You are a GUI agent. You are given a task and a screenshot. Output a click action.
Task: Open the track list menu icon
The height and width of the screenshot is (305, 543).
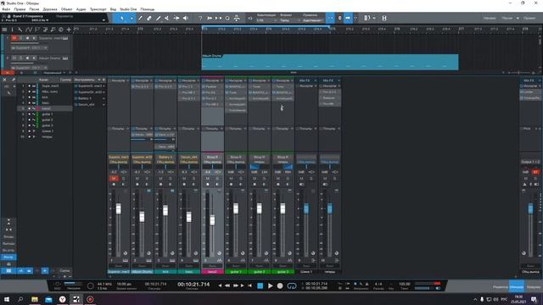4,30
